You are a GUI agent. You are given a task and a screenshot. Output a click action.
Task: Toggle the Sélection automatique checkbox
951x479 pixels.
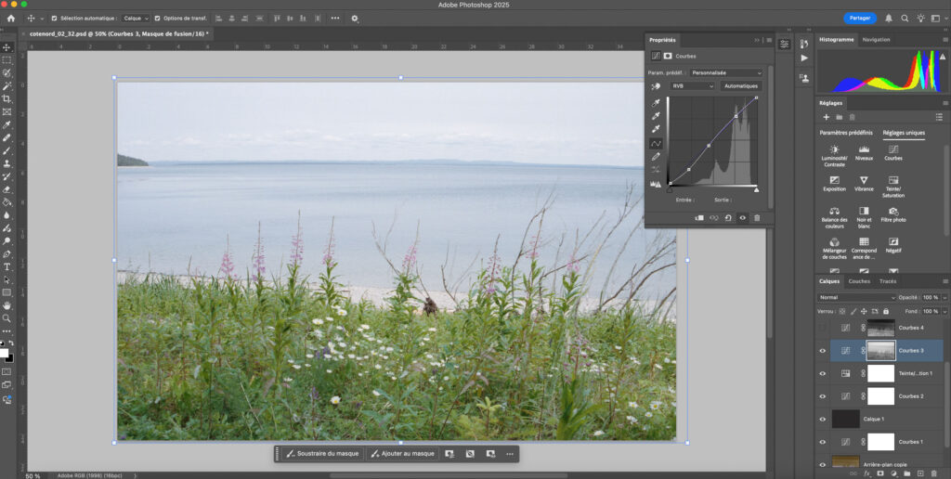54,18
